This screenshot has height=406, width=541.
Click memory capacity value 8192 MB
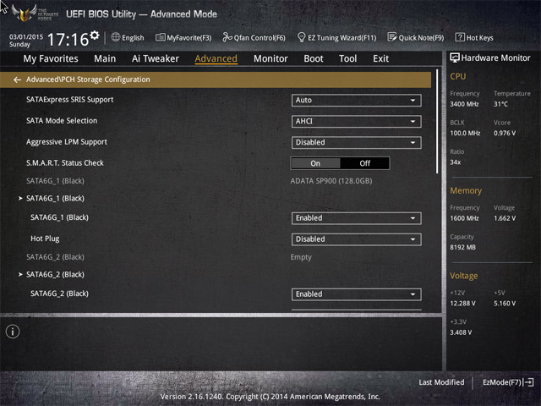[x=462, y=247]
